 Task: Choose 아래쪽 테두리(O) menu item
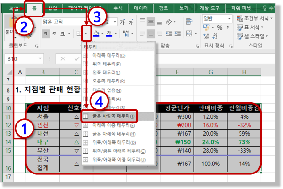point(118,55)
